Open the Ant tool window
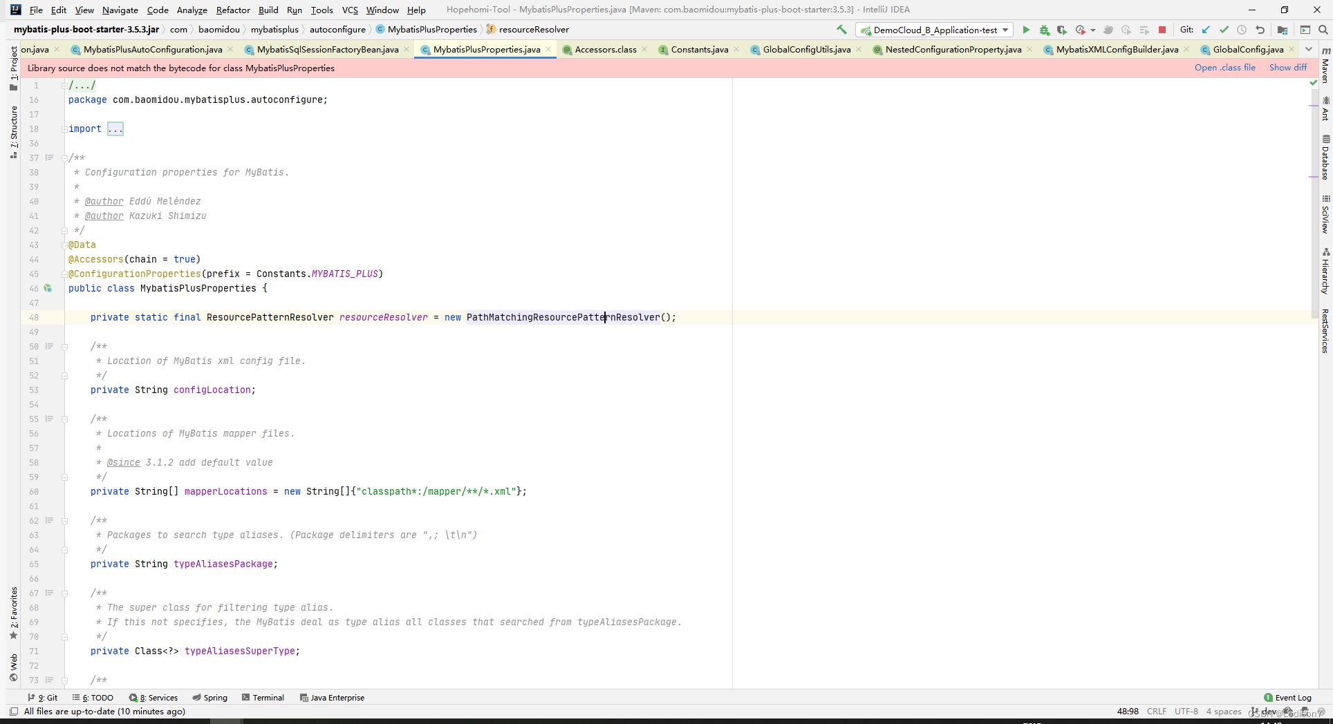This screenshot has height=724, width=1333. tap(1325, 108)
